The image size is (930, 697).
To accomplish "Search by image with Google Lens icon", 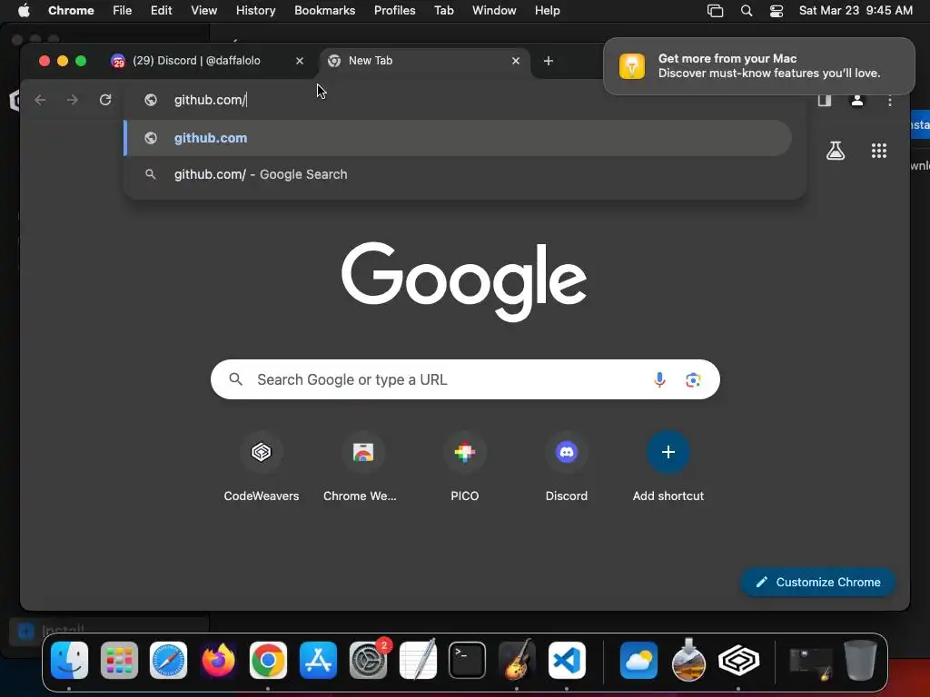I will 693,379.
